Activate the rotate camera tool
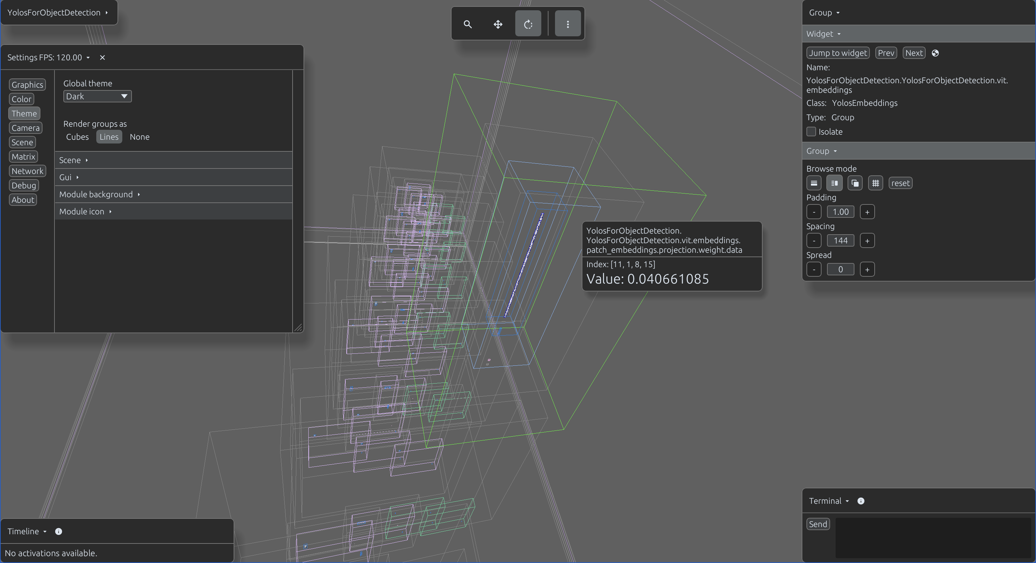Viewport: 1036px width, 563px height. coord(528,24)
